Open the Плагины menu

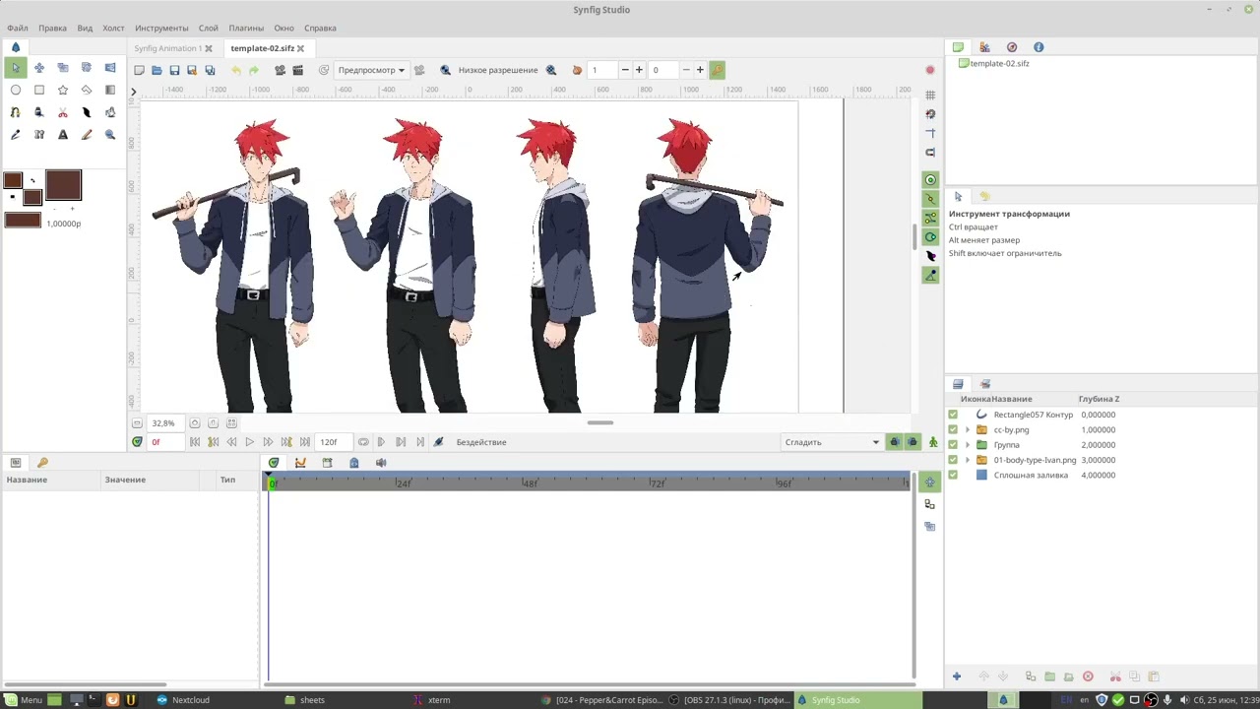[x=246, y=28]
